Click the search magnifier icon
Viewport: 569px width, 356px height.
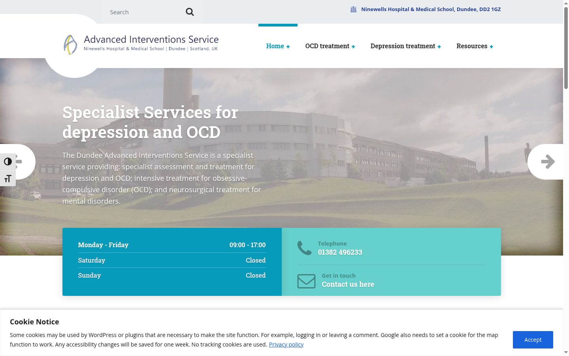pyautogui.click(x=190, y=12)
